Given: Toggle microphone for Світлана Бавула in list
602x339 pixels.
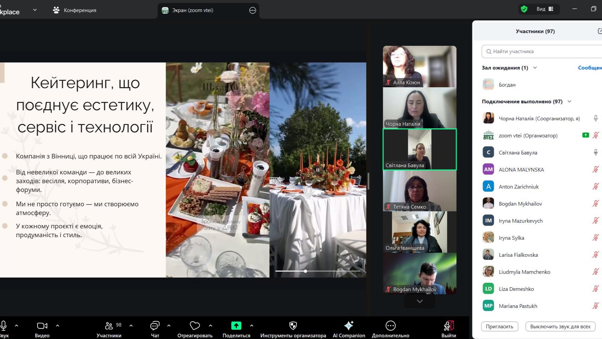Looking at the screenshot, I should (x=595, y=152).
